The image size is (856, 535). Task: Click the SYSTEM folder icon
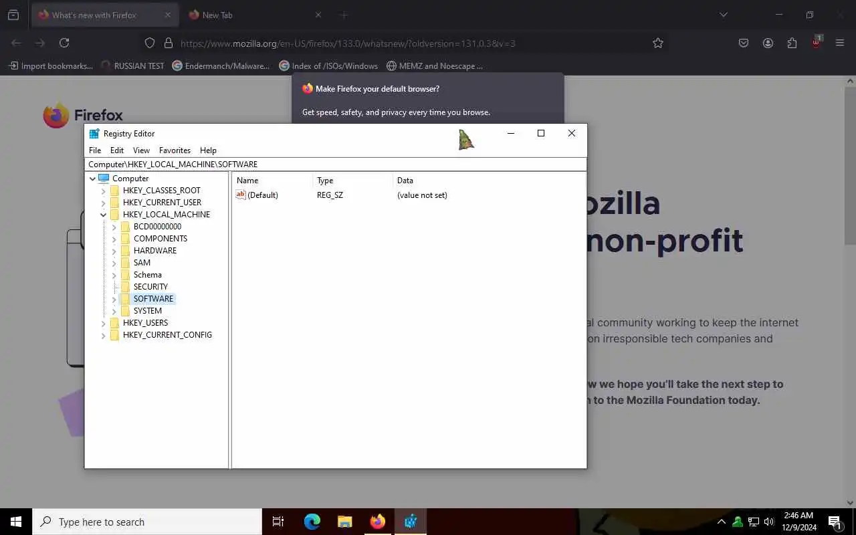coord(125,311)
